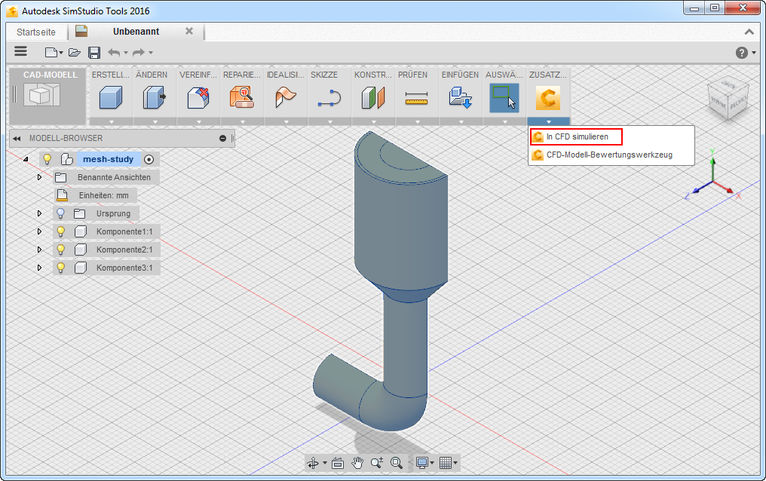Redo the last undone action

(x=139, y=52)
